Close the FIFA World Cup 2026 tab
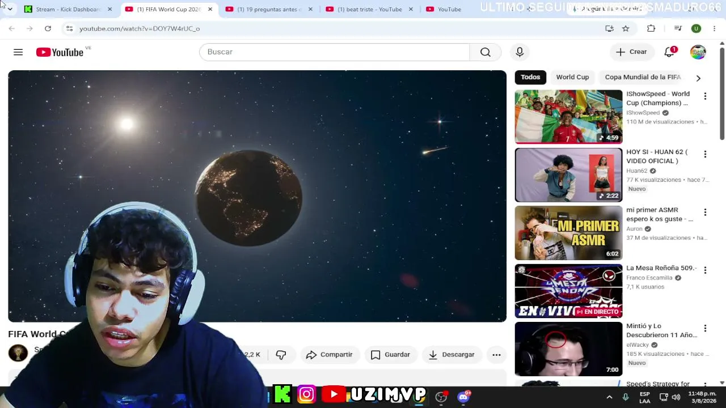The image size is (726, 408). coord(210,9)
